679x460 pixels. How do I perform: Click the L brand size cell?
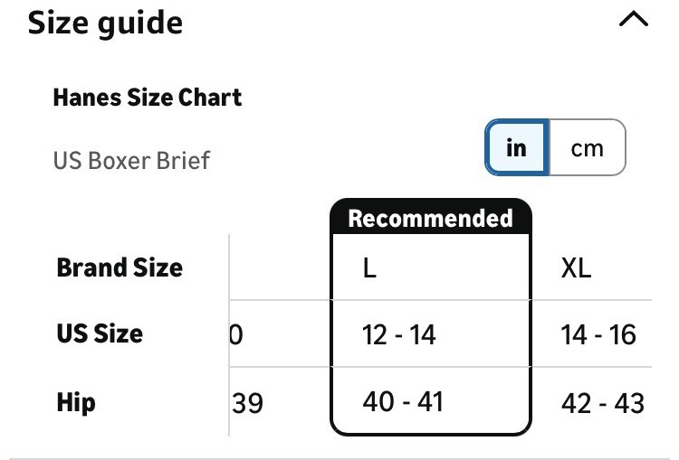(x=369, y=269)
